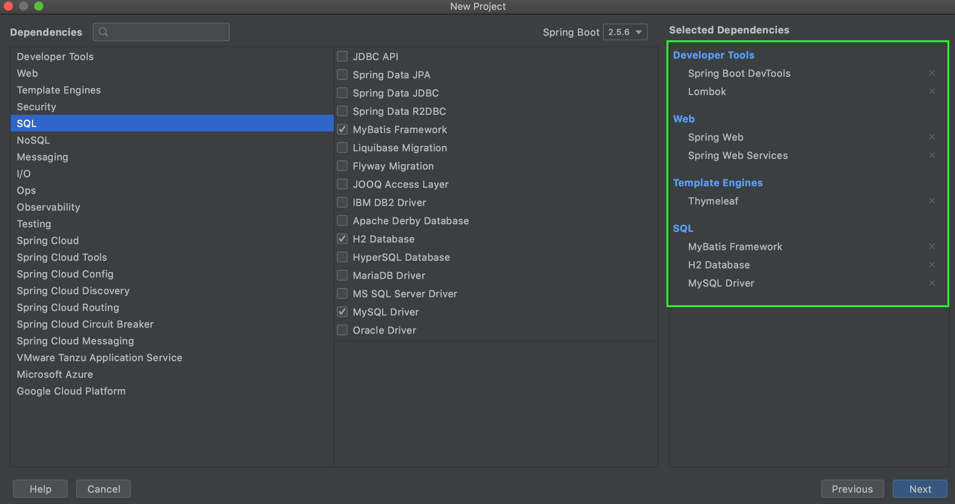Focus the dependencies search field
Screen dimensions: 955x504
[x=167, y=32]
